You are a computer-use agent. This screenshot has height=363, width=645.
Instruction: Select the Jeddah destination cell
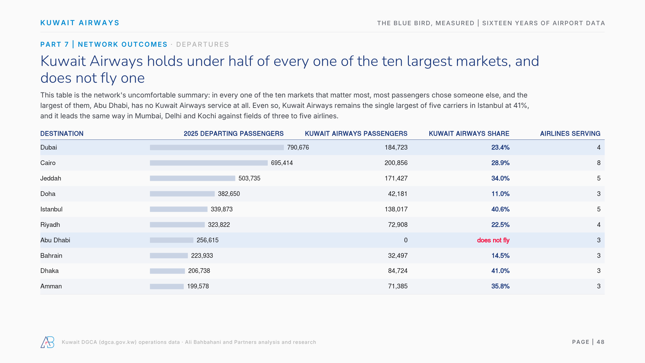[x=51, y=178]
